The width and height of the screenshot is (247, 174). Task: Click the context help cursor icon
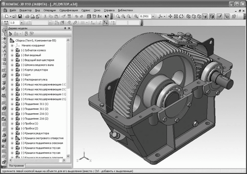[107, 16]
